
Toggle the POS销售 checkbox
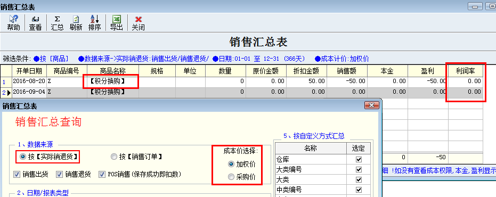(140, 174)
